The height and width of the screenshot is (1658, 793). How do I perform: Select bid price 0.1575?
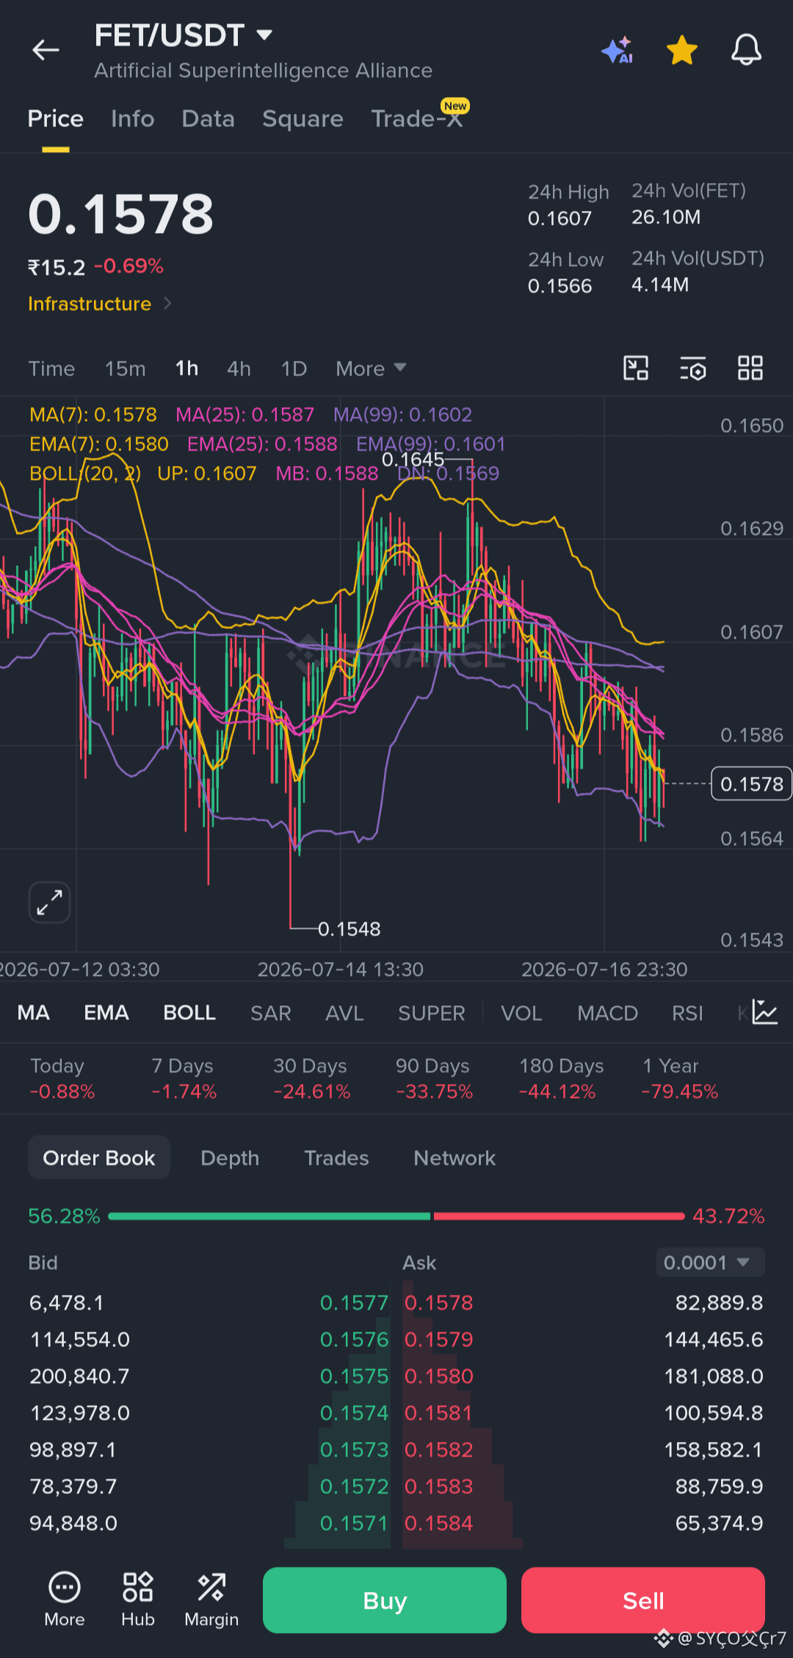[x=354, y=1376]
